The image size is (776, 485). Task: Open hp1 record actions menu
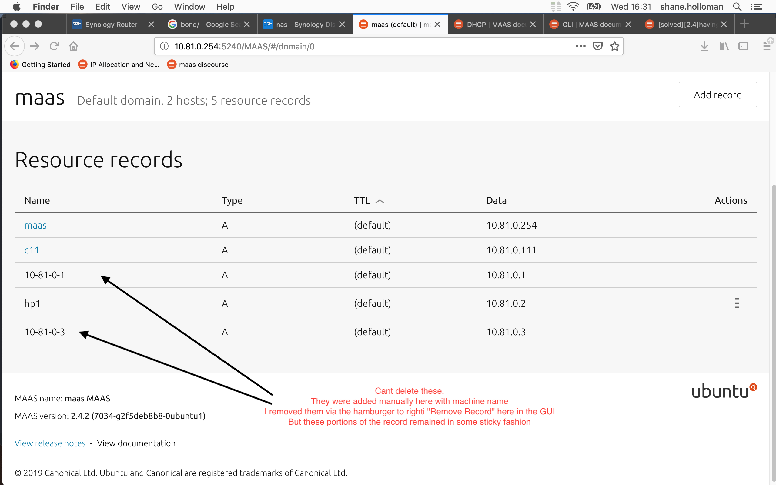click(737, 303)
